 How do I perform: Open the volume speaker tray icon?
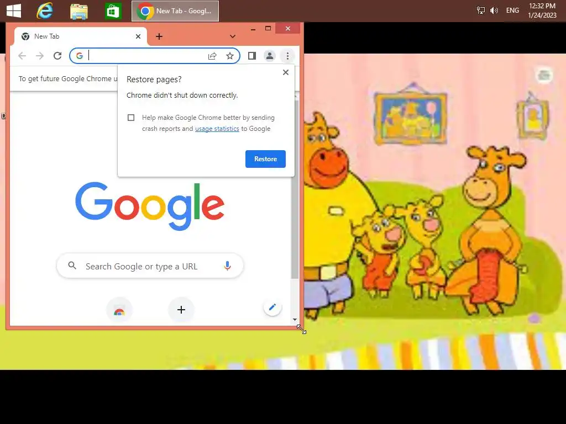(x=494, y=10)
